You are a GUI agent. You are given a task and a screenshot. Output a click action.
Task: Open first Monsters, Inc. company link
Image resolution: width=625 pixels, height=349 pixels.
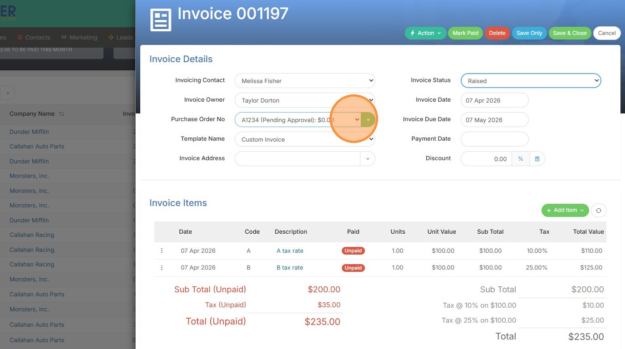coord(29,176)
